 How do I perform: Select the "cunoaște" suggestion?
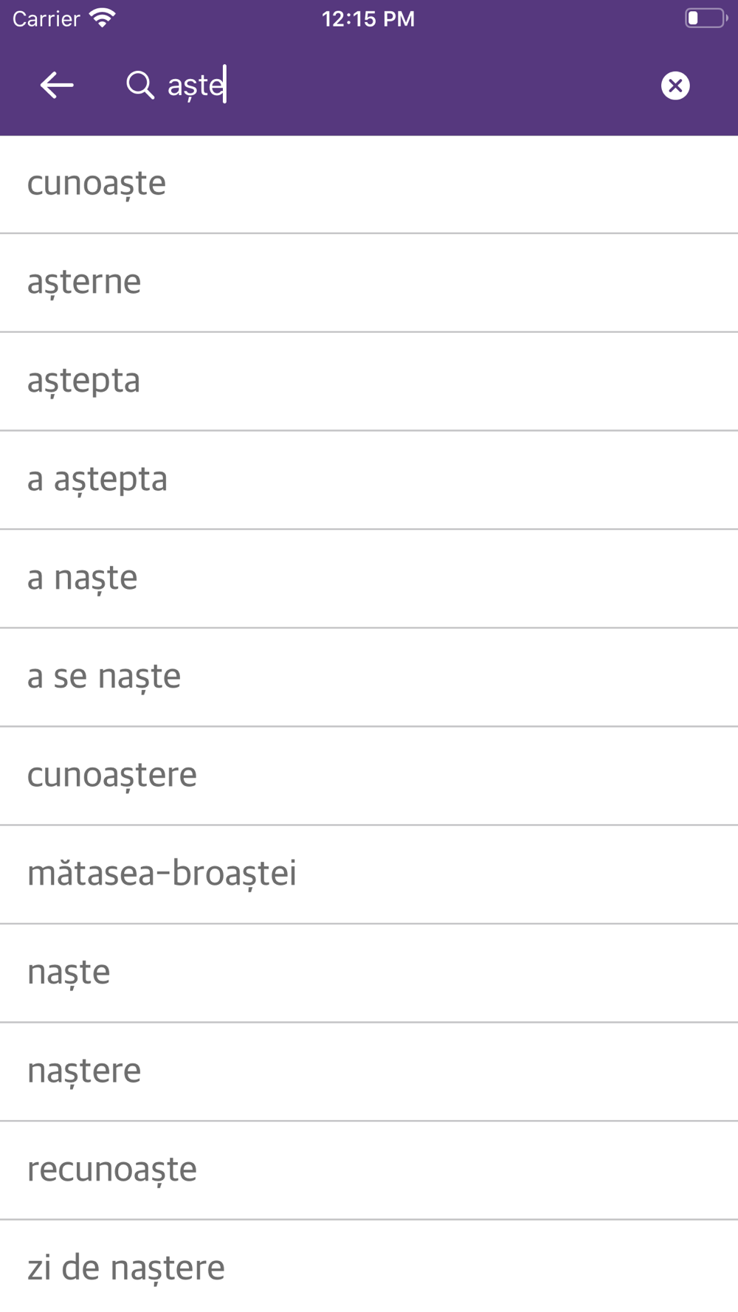369,184
